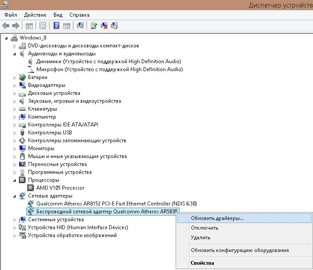Select Программные устройства category
Screen dimensions: 313x270
(60, 172)
